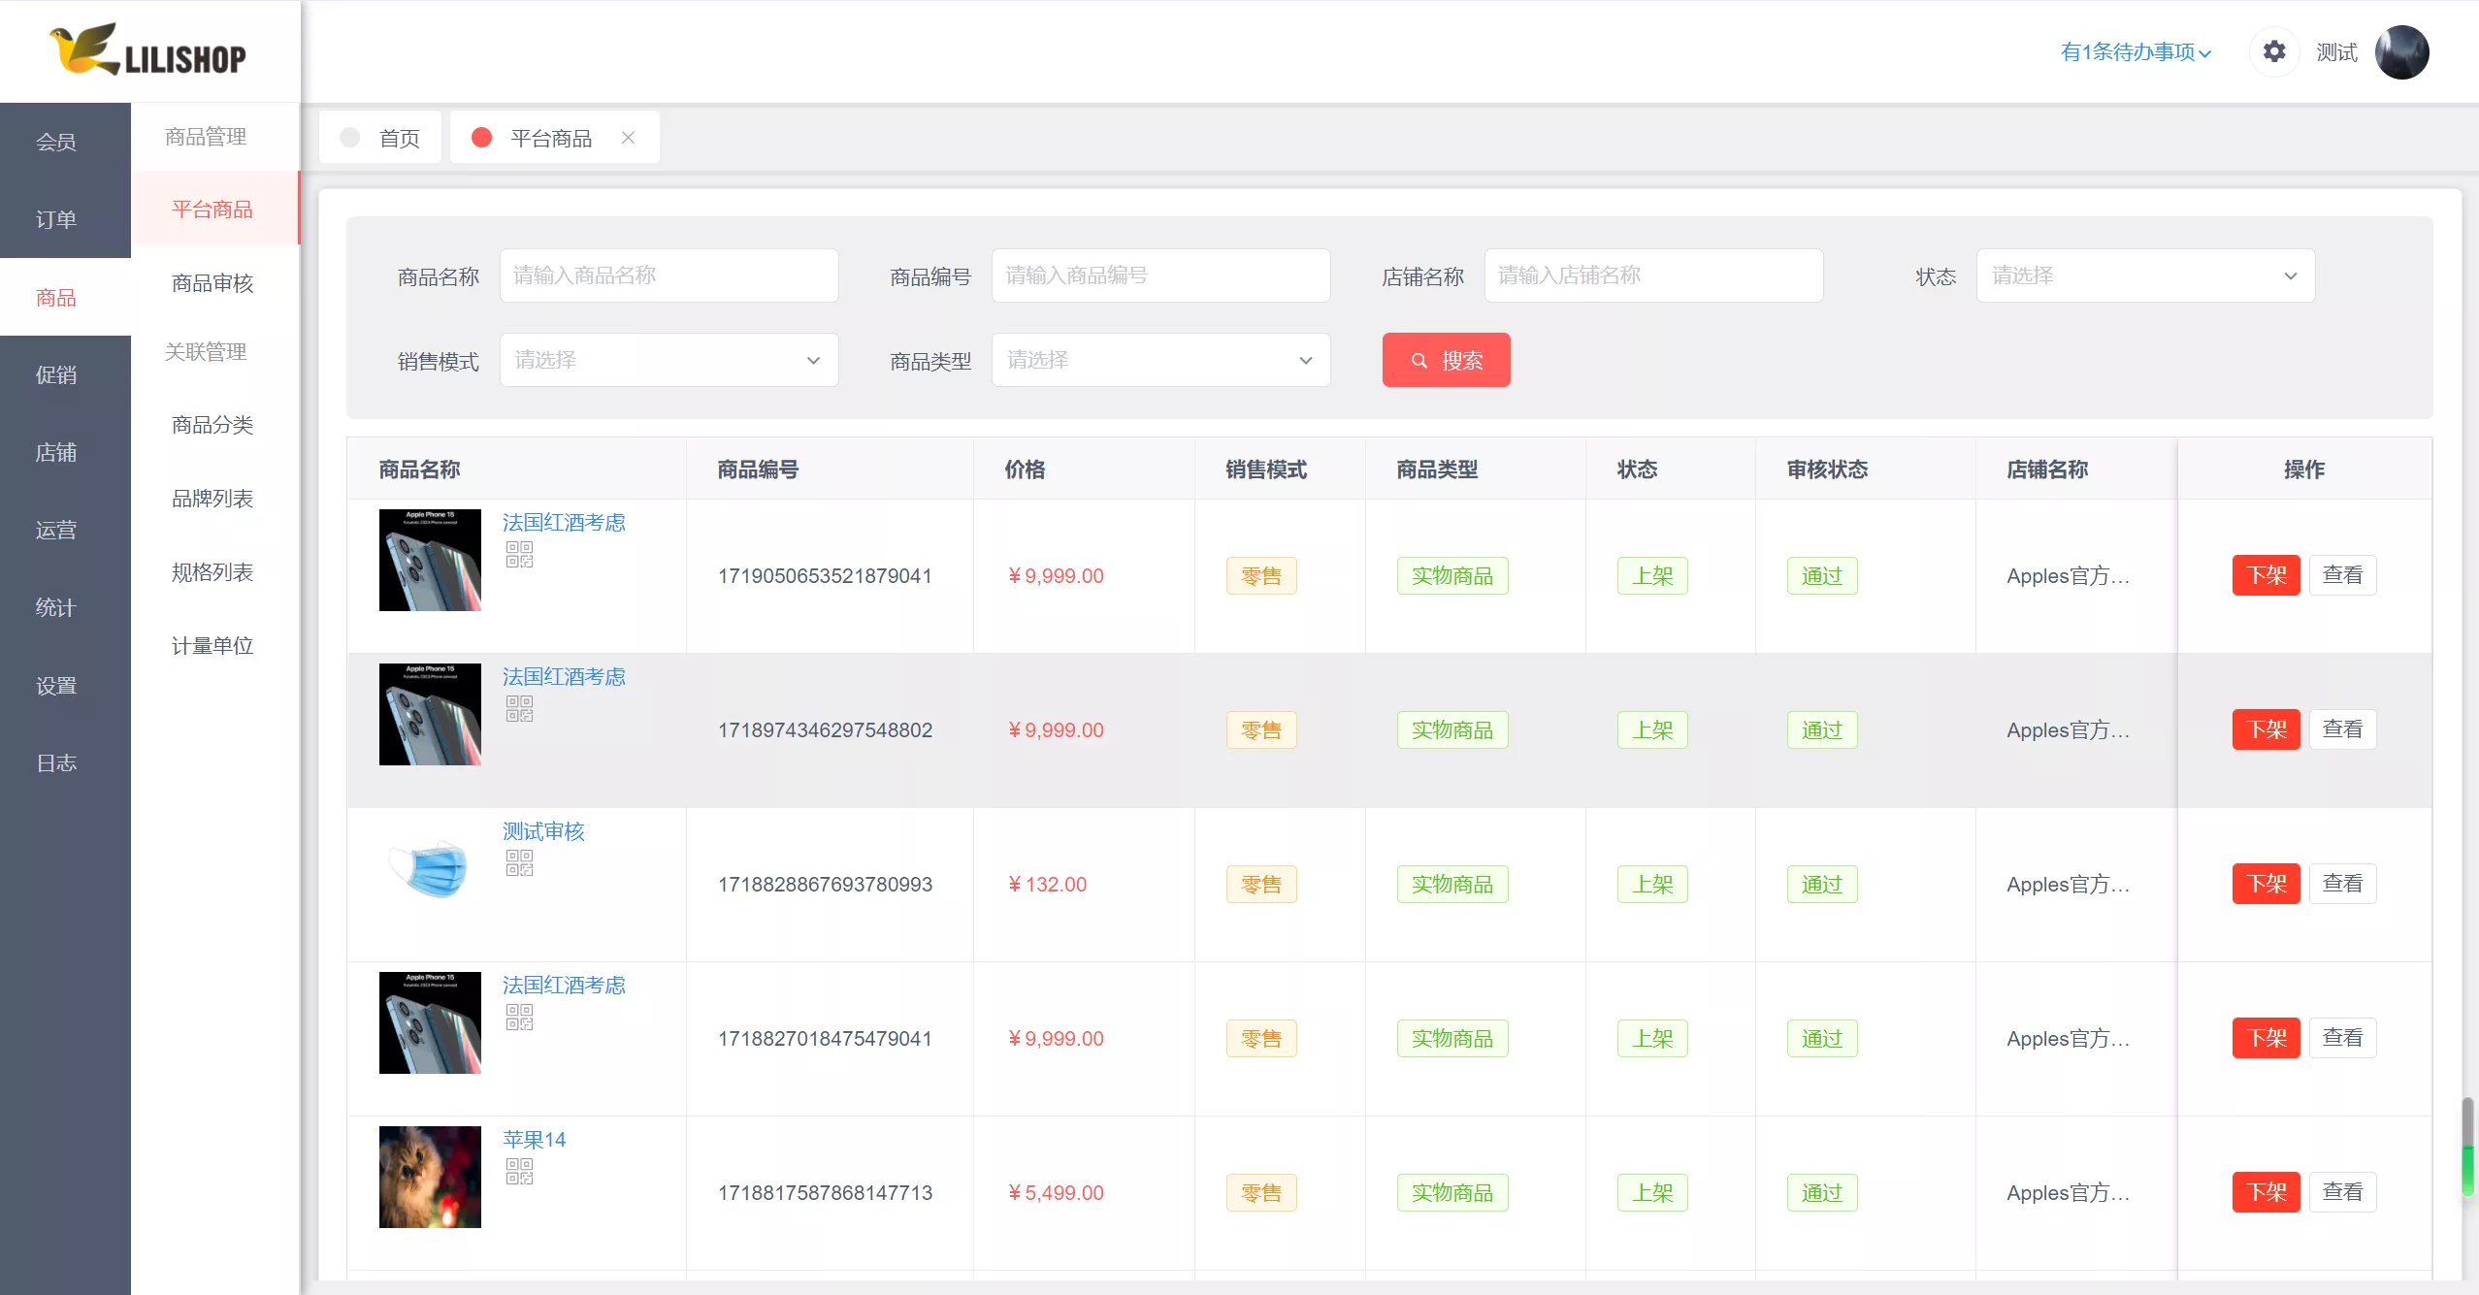Click the cat thumbnail for 苹果14
Image resolution: width=2479 pixels, height=1295 pixels.
(x=429, y=1177)
